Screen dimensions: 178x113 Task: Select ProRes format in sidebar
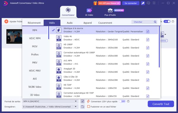pos(35,54)
